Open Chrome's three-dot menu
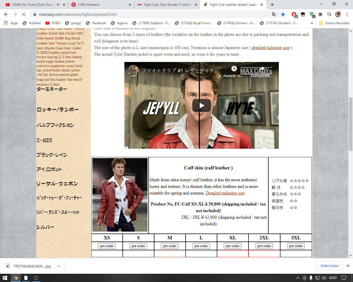353x282 pixels. pyautogui.click(x=347, y=14)
